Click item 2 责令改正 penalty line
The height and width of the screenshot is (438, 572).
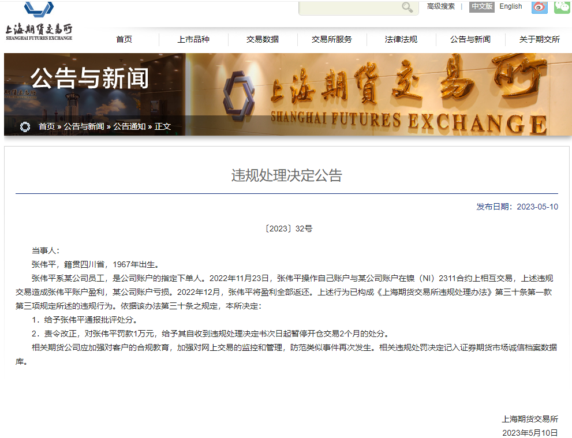(210, 334)
